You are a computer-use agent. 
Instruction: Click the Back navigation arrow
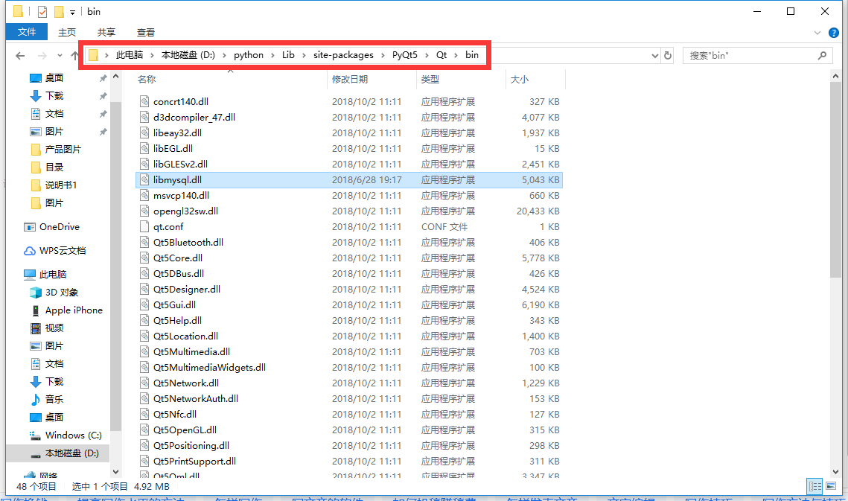coord(21,55)
